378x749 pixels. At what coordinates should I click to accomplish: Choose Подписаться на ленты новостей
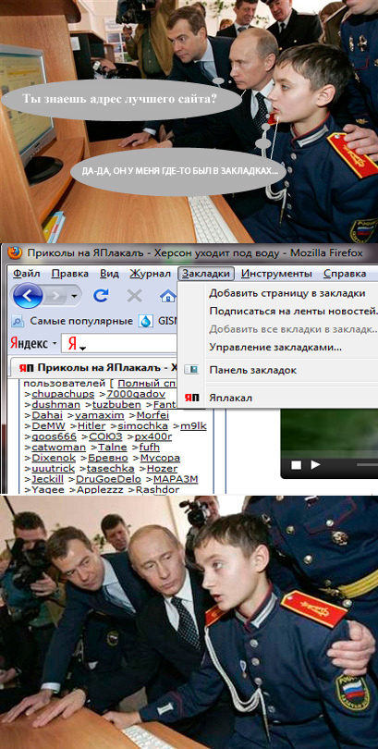[x=293, y=312]
